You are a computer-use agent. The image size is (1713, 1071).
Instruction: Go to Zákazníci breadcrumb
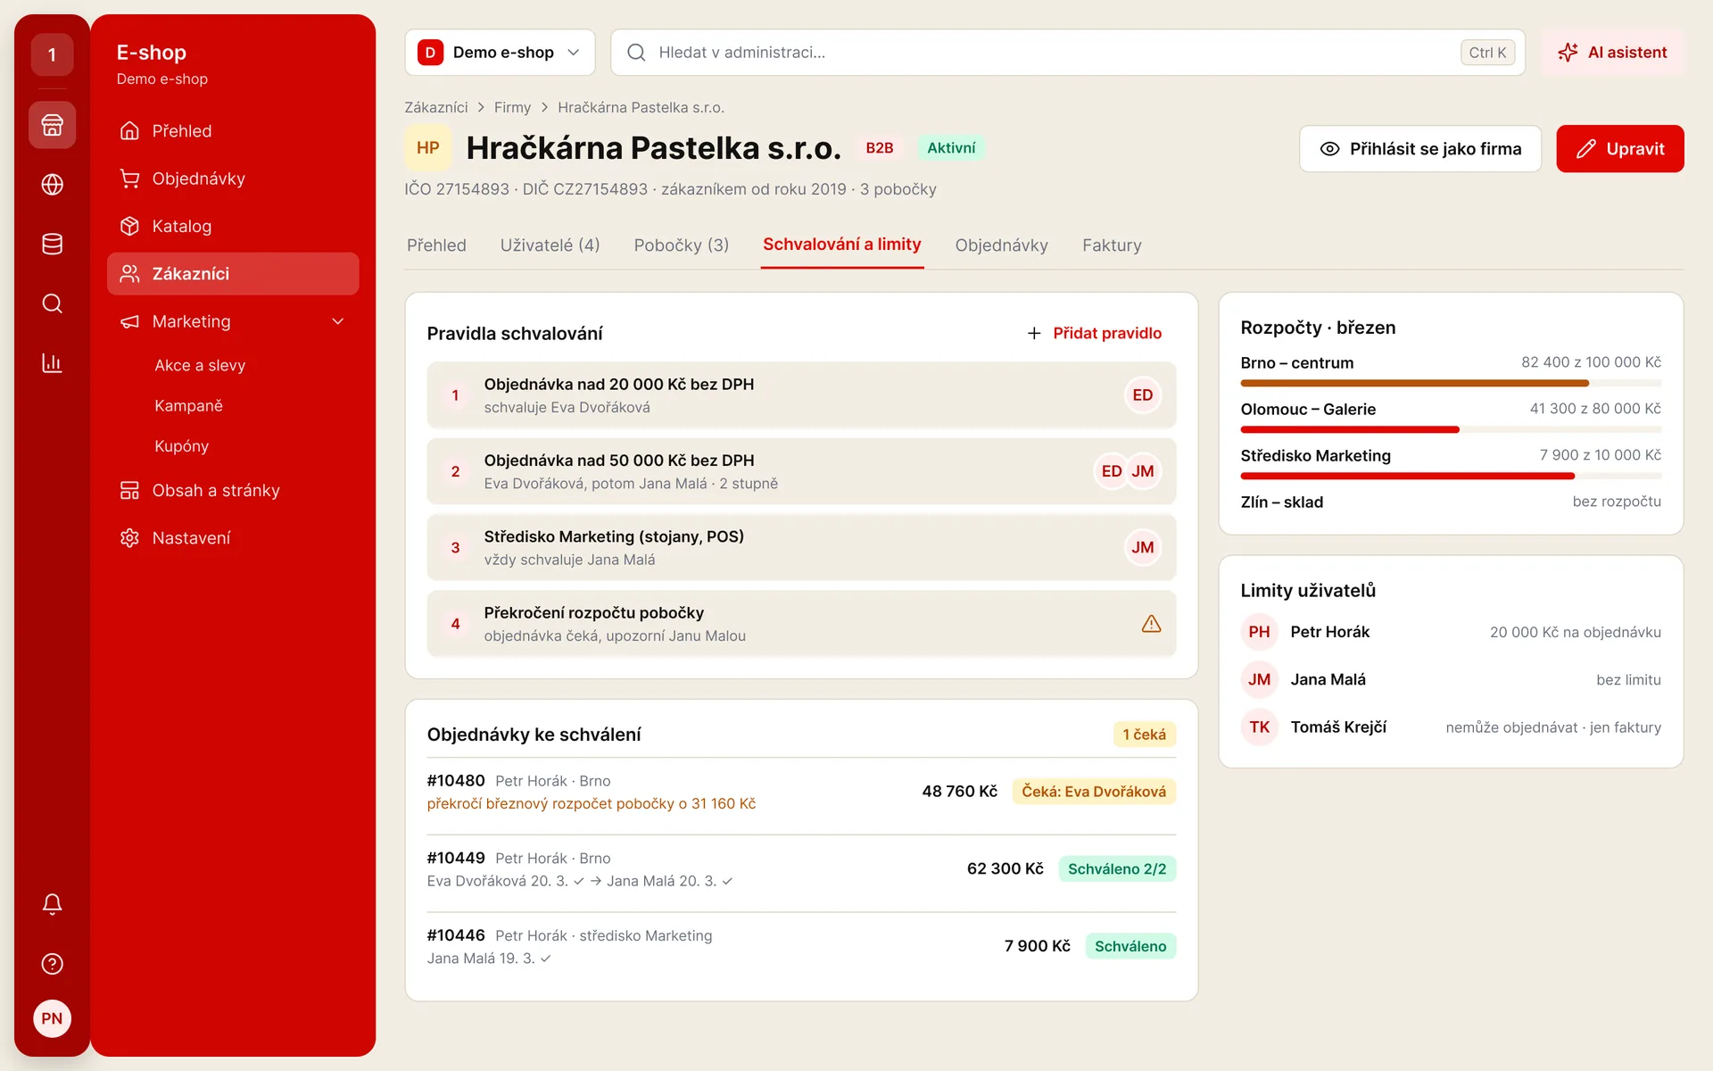coord(435,108)
